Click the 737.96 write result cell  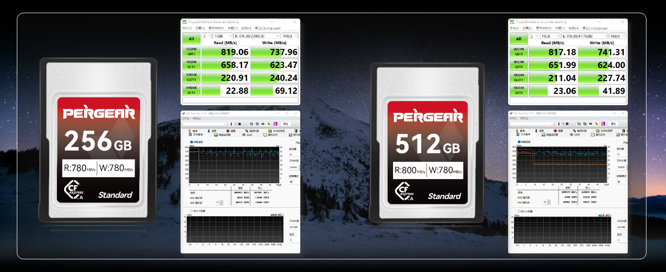(x=274, y=52)
